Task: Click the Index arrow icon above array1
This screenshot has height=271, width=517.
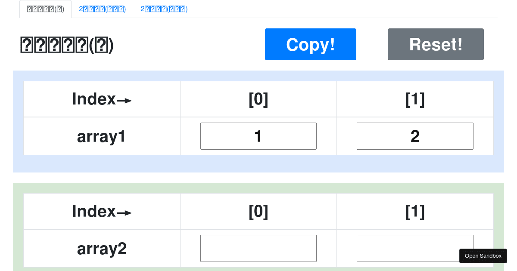Action: point(124,101)
